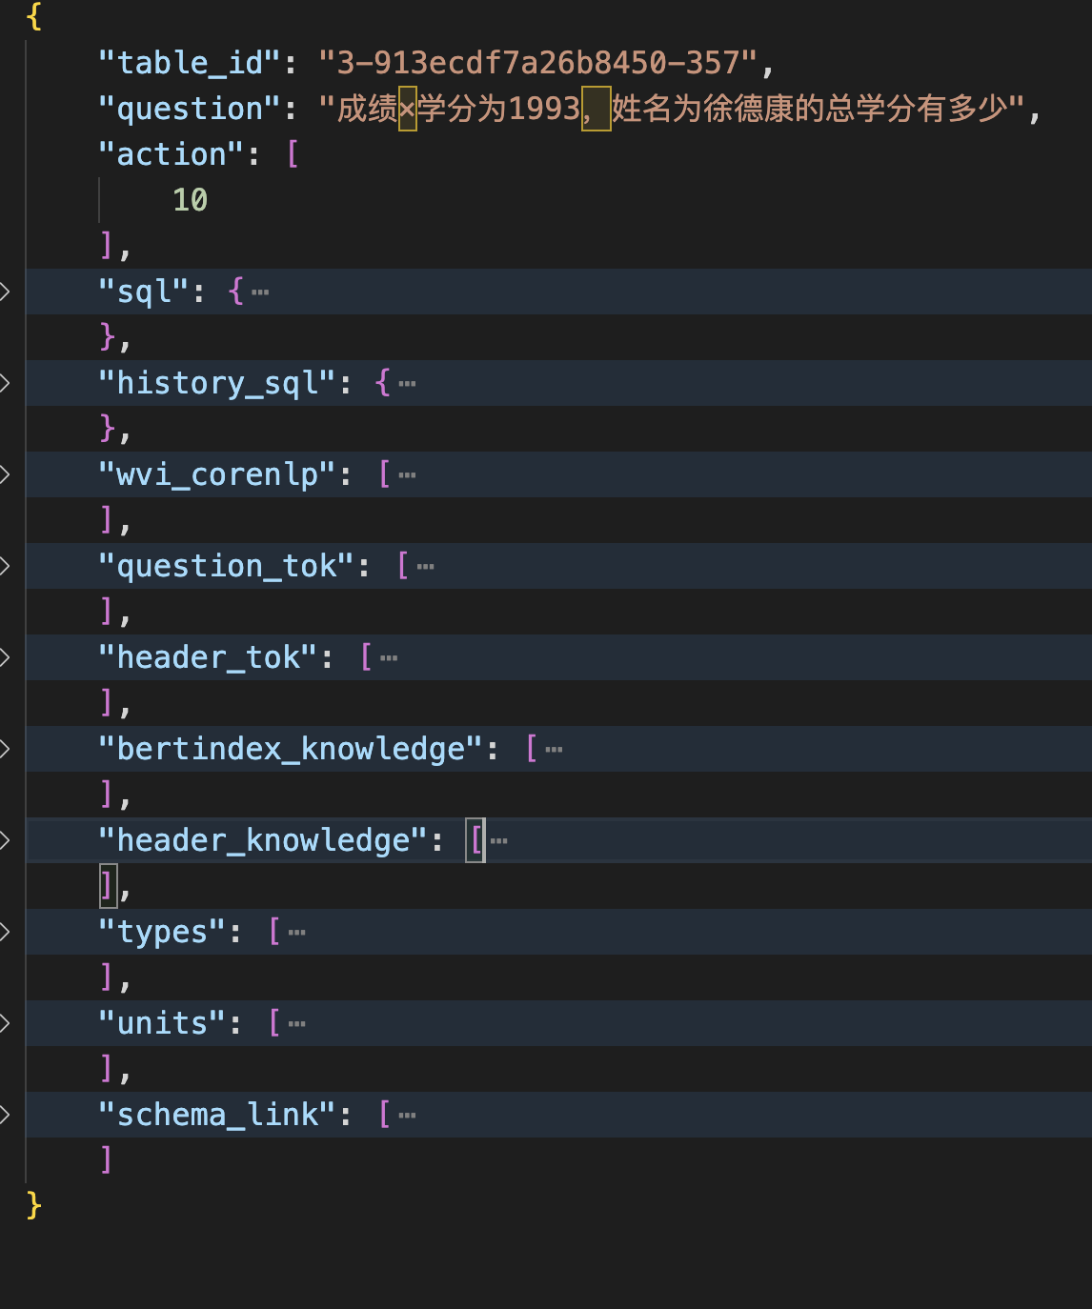
Task: Click the "action" key
Action: pos(172,154)
